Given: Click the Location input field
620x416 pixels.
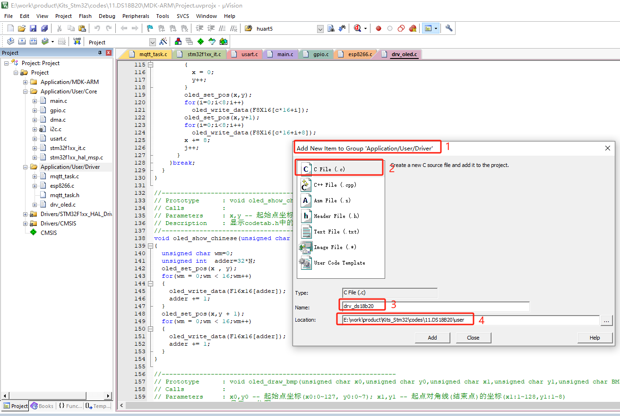Looking at the screenshot, I should 471,320.
